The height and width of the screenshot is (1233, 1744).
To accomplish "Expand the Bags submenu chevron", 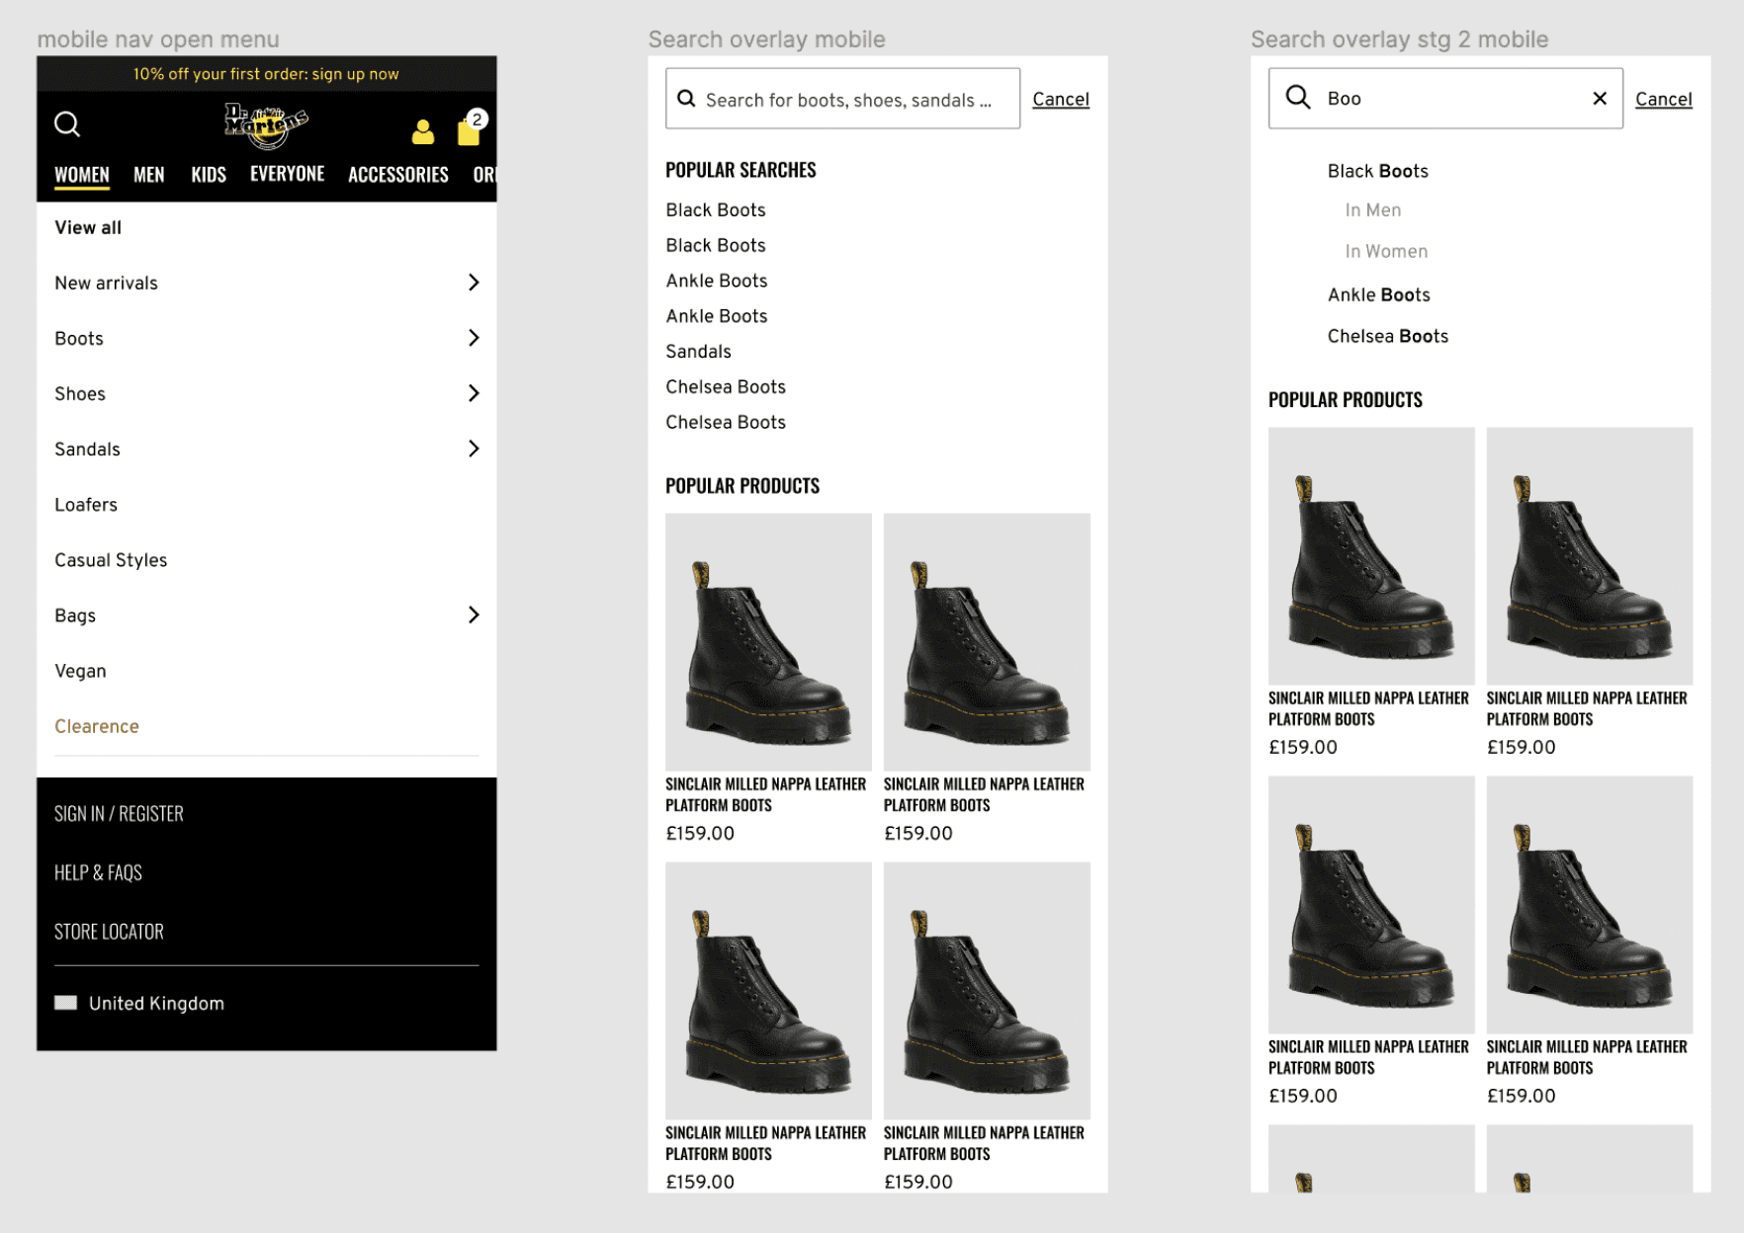I will tap(474, 615).
